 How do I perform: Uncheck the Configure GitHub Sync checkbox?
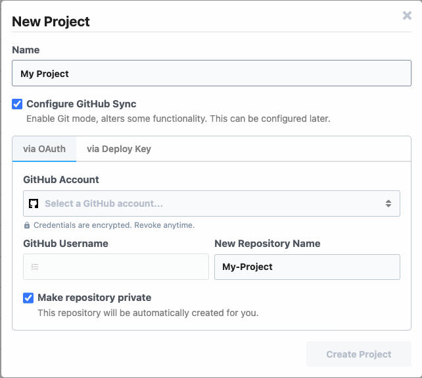pyautogui.click(x=17, y=104)
